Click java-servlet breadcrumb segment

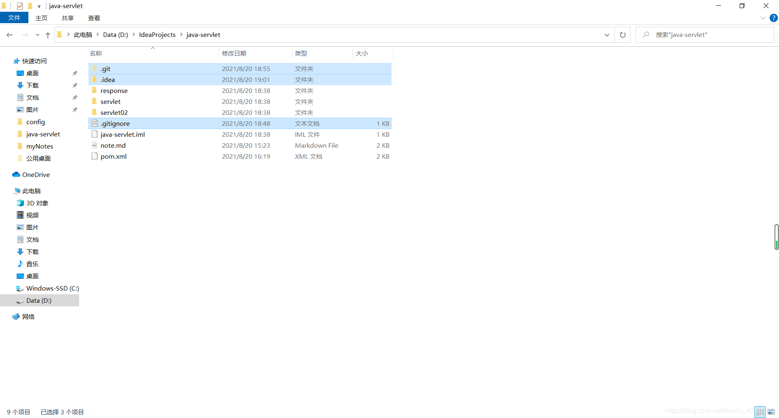point(203,35)
